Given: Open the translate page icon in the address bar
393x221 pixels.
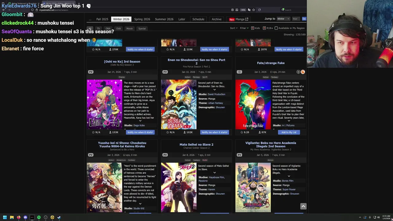Looking at the screenshot, I should (x=249, y=10).
